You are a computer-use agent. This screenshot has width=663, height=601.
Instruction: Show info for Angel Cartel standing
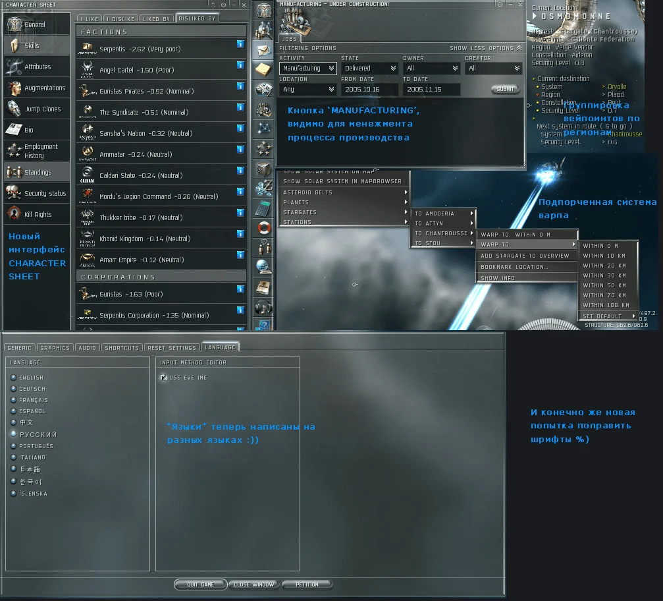[240, 65]
